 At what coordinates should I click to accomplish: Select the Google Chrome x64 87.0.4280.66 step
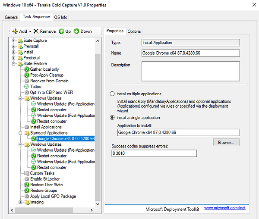66,139
